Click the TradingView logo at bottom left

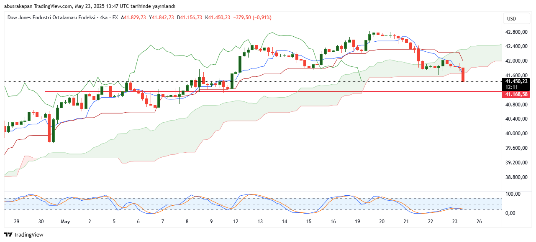[23, 235]
